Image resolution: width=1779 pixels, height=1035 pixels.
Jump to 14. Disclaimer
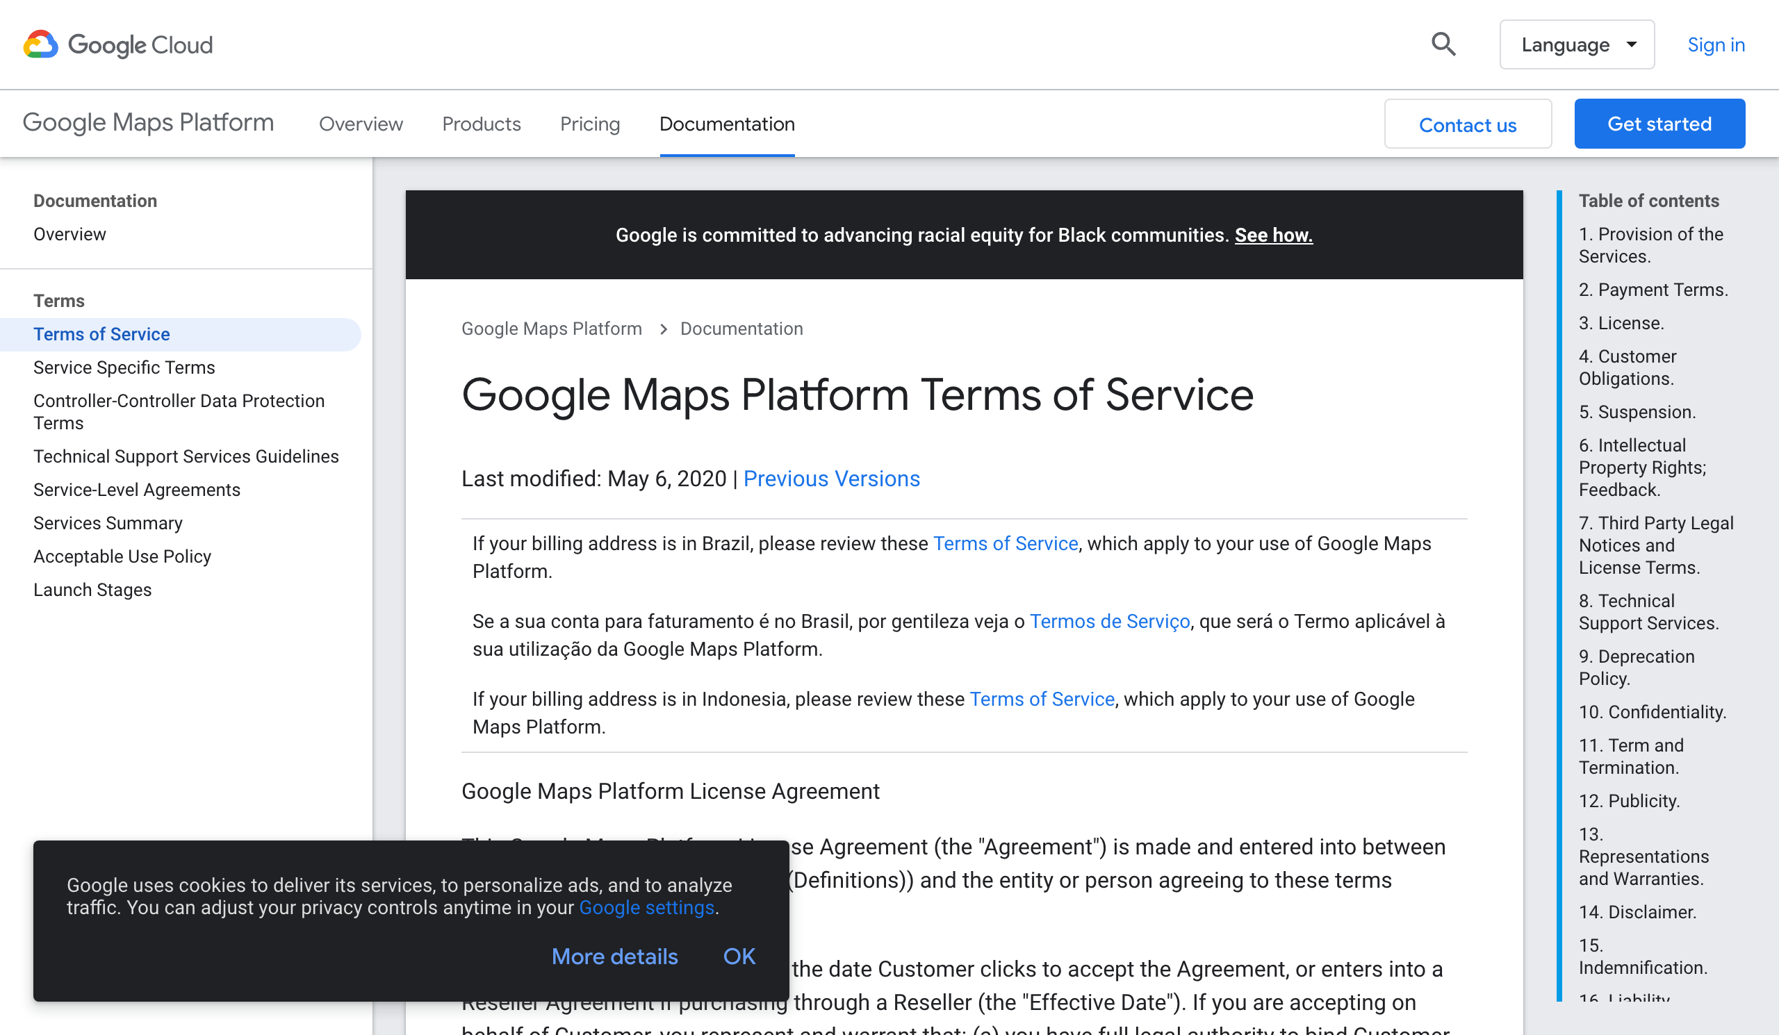point(1637,912)
